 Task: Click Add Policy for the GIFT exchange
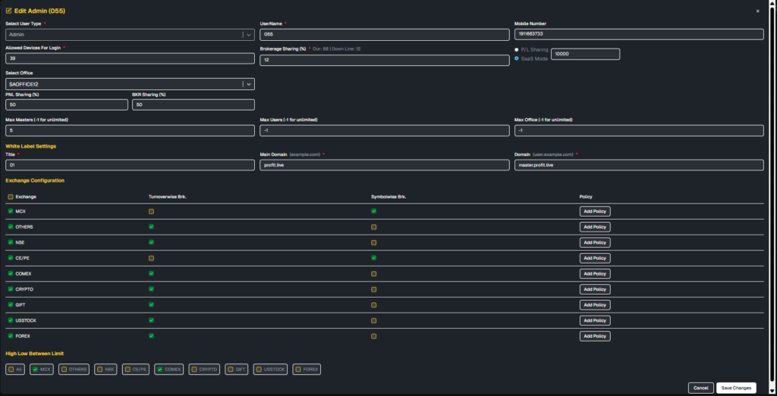pos(595,305)
